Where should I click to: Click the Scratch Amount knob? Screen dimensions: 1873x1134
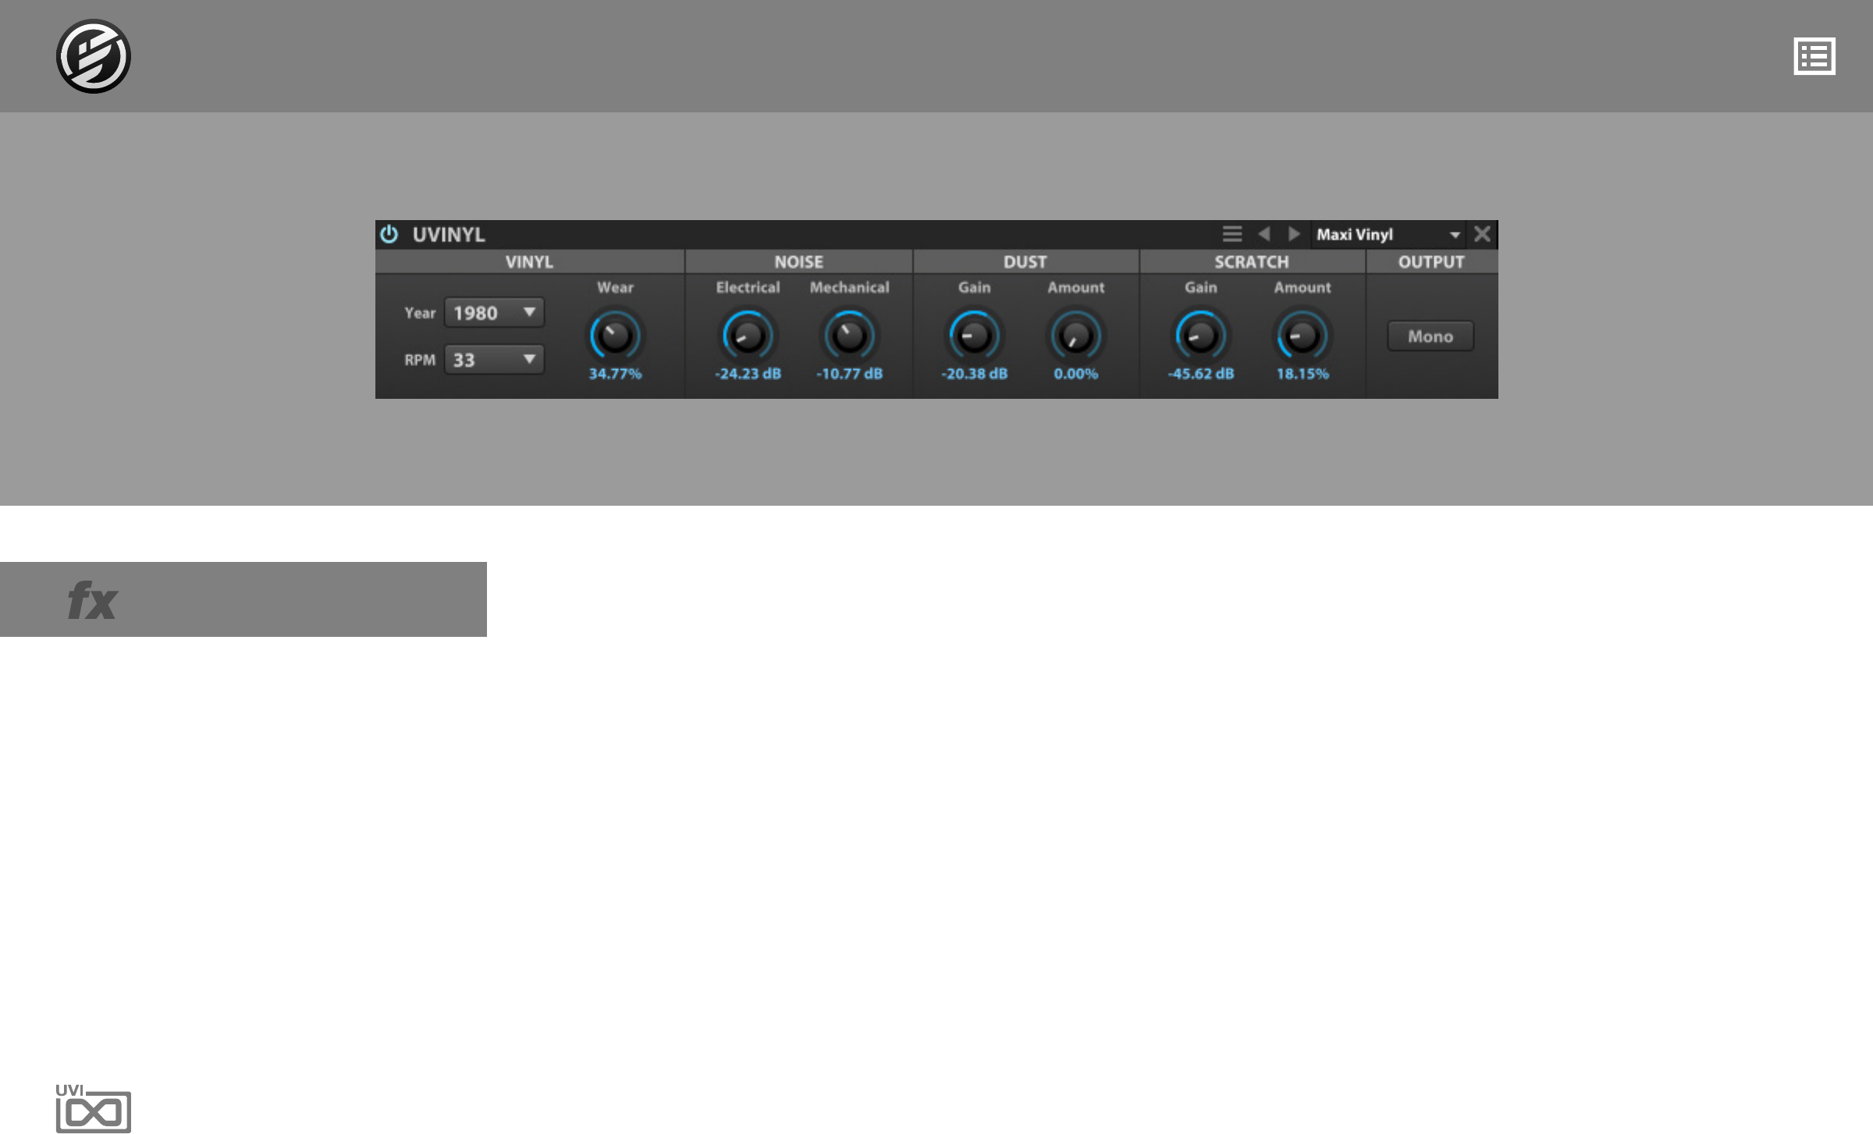click(x=1302, y=336)
